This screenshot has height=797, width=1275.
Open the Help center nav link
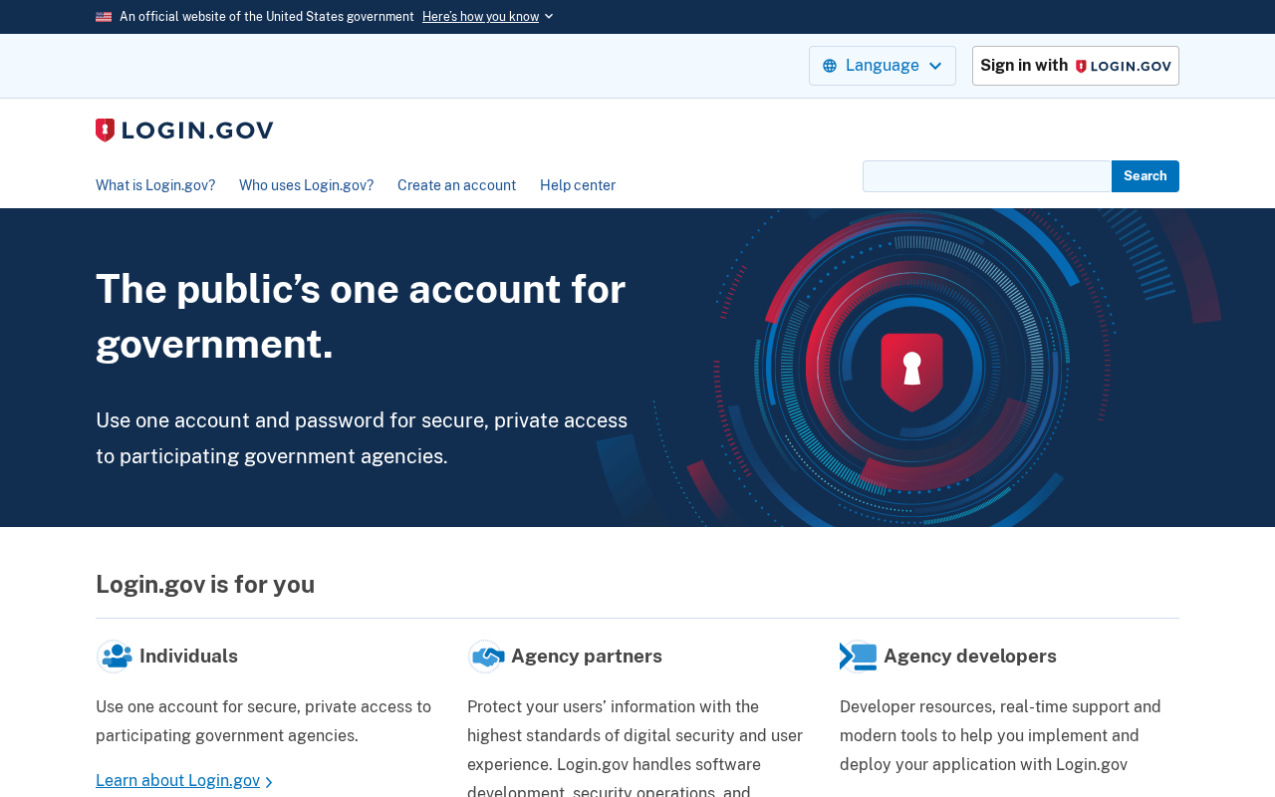coord(578,185)
